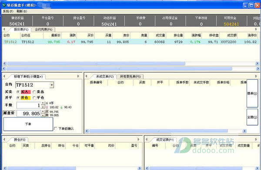Click right tab-scroll arrow of the 成交记录 panel
The height and width of the screenshot is (170, 261).
point(256,139)
